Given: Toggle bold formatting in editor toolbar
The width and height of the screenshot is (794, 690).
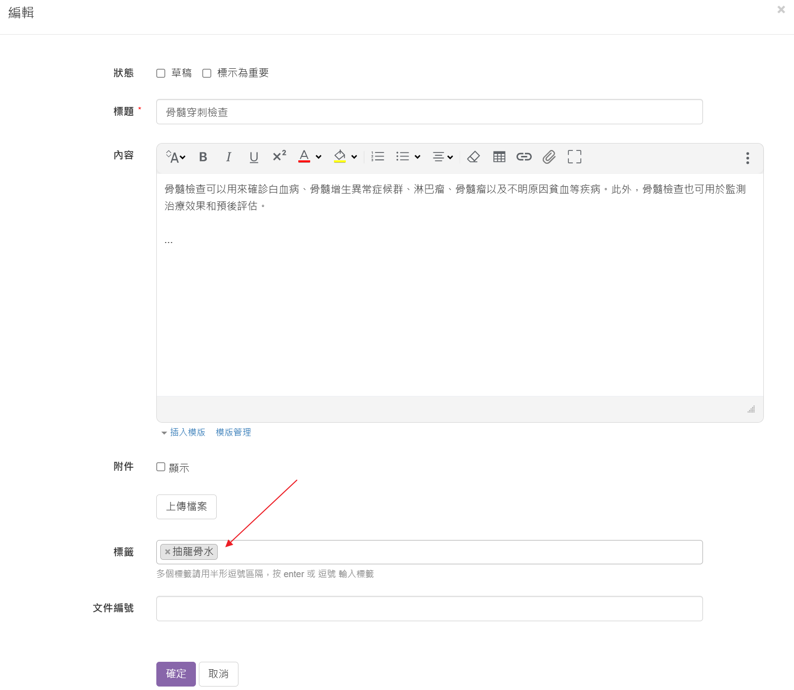Looking at the screenshot, I should coord(203,157).
